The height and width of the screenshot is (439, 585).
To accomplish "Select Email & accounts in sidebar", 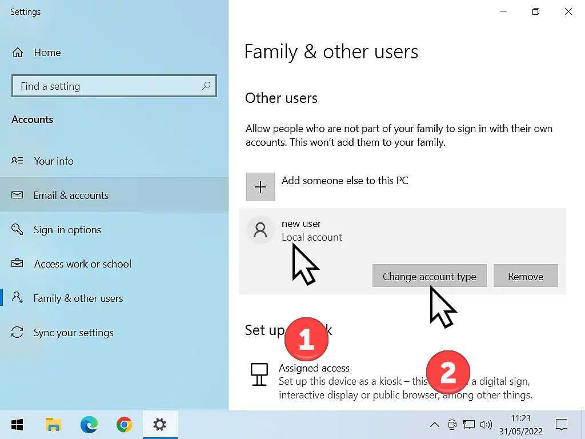I will [71, 194].
